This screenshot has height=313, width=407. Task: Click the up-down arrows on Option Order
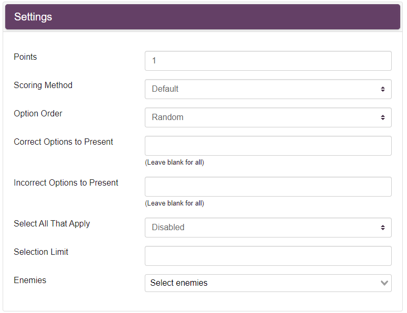point(382,117)
